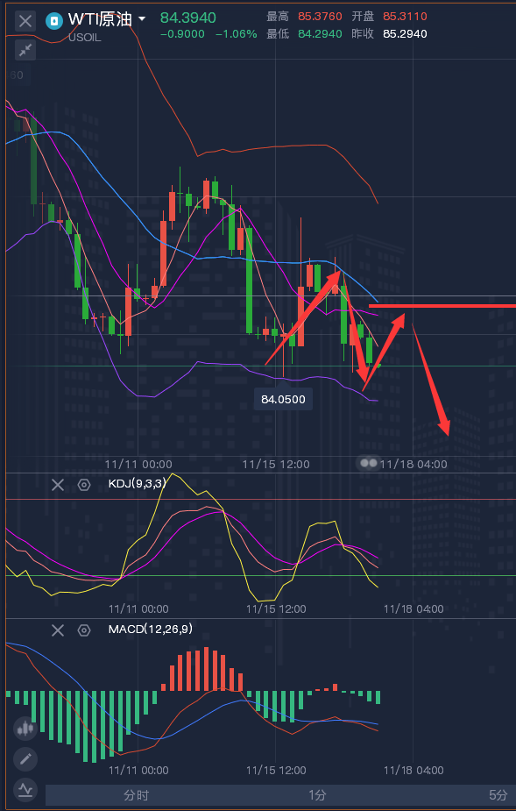Click the 11/15 12:00 label on main chart axis
The height and width of the screenshot is (811, 516).
coord(276,464)
